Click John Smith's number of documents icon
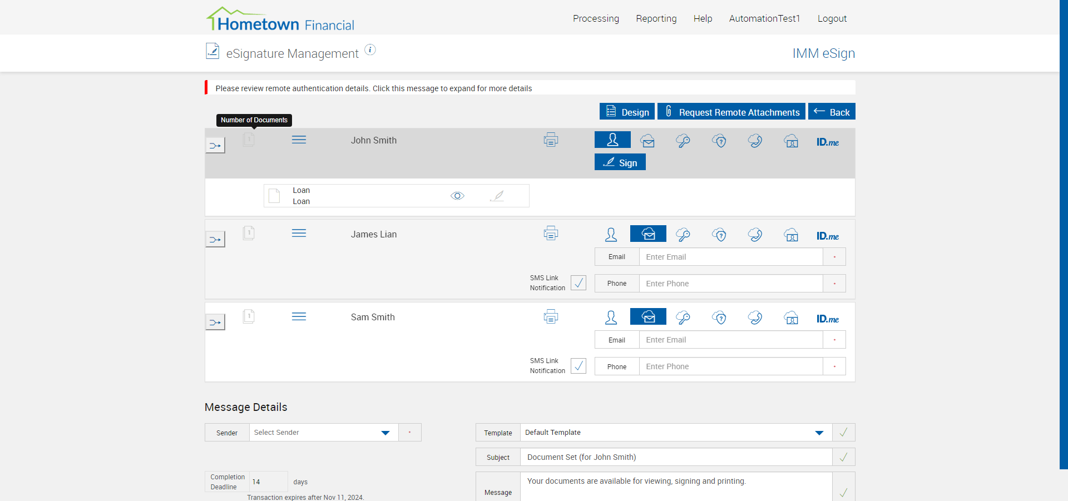1068x501 pixels. pos(249,139)
